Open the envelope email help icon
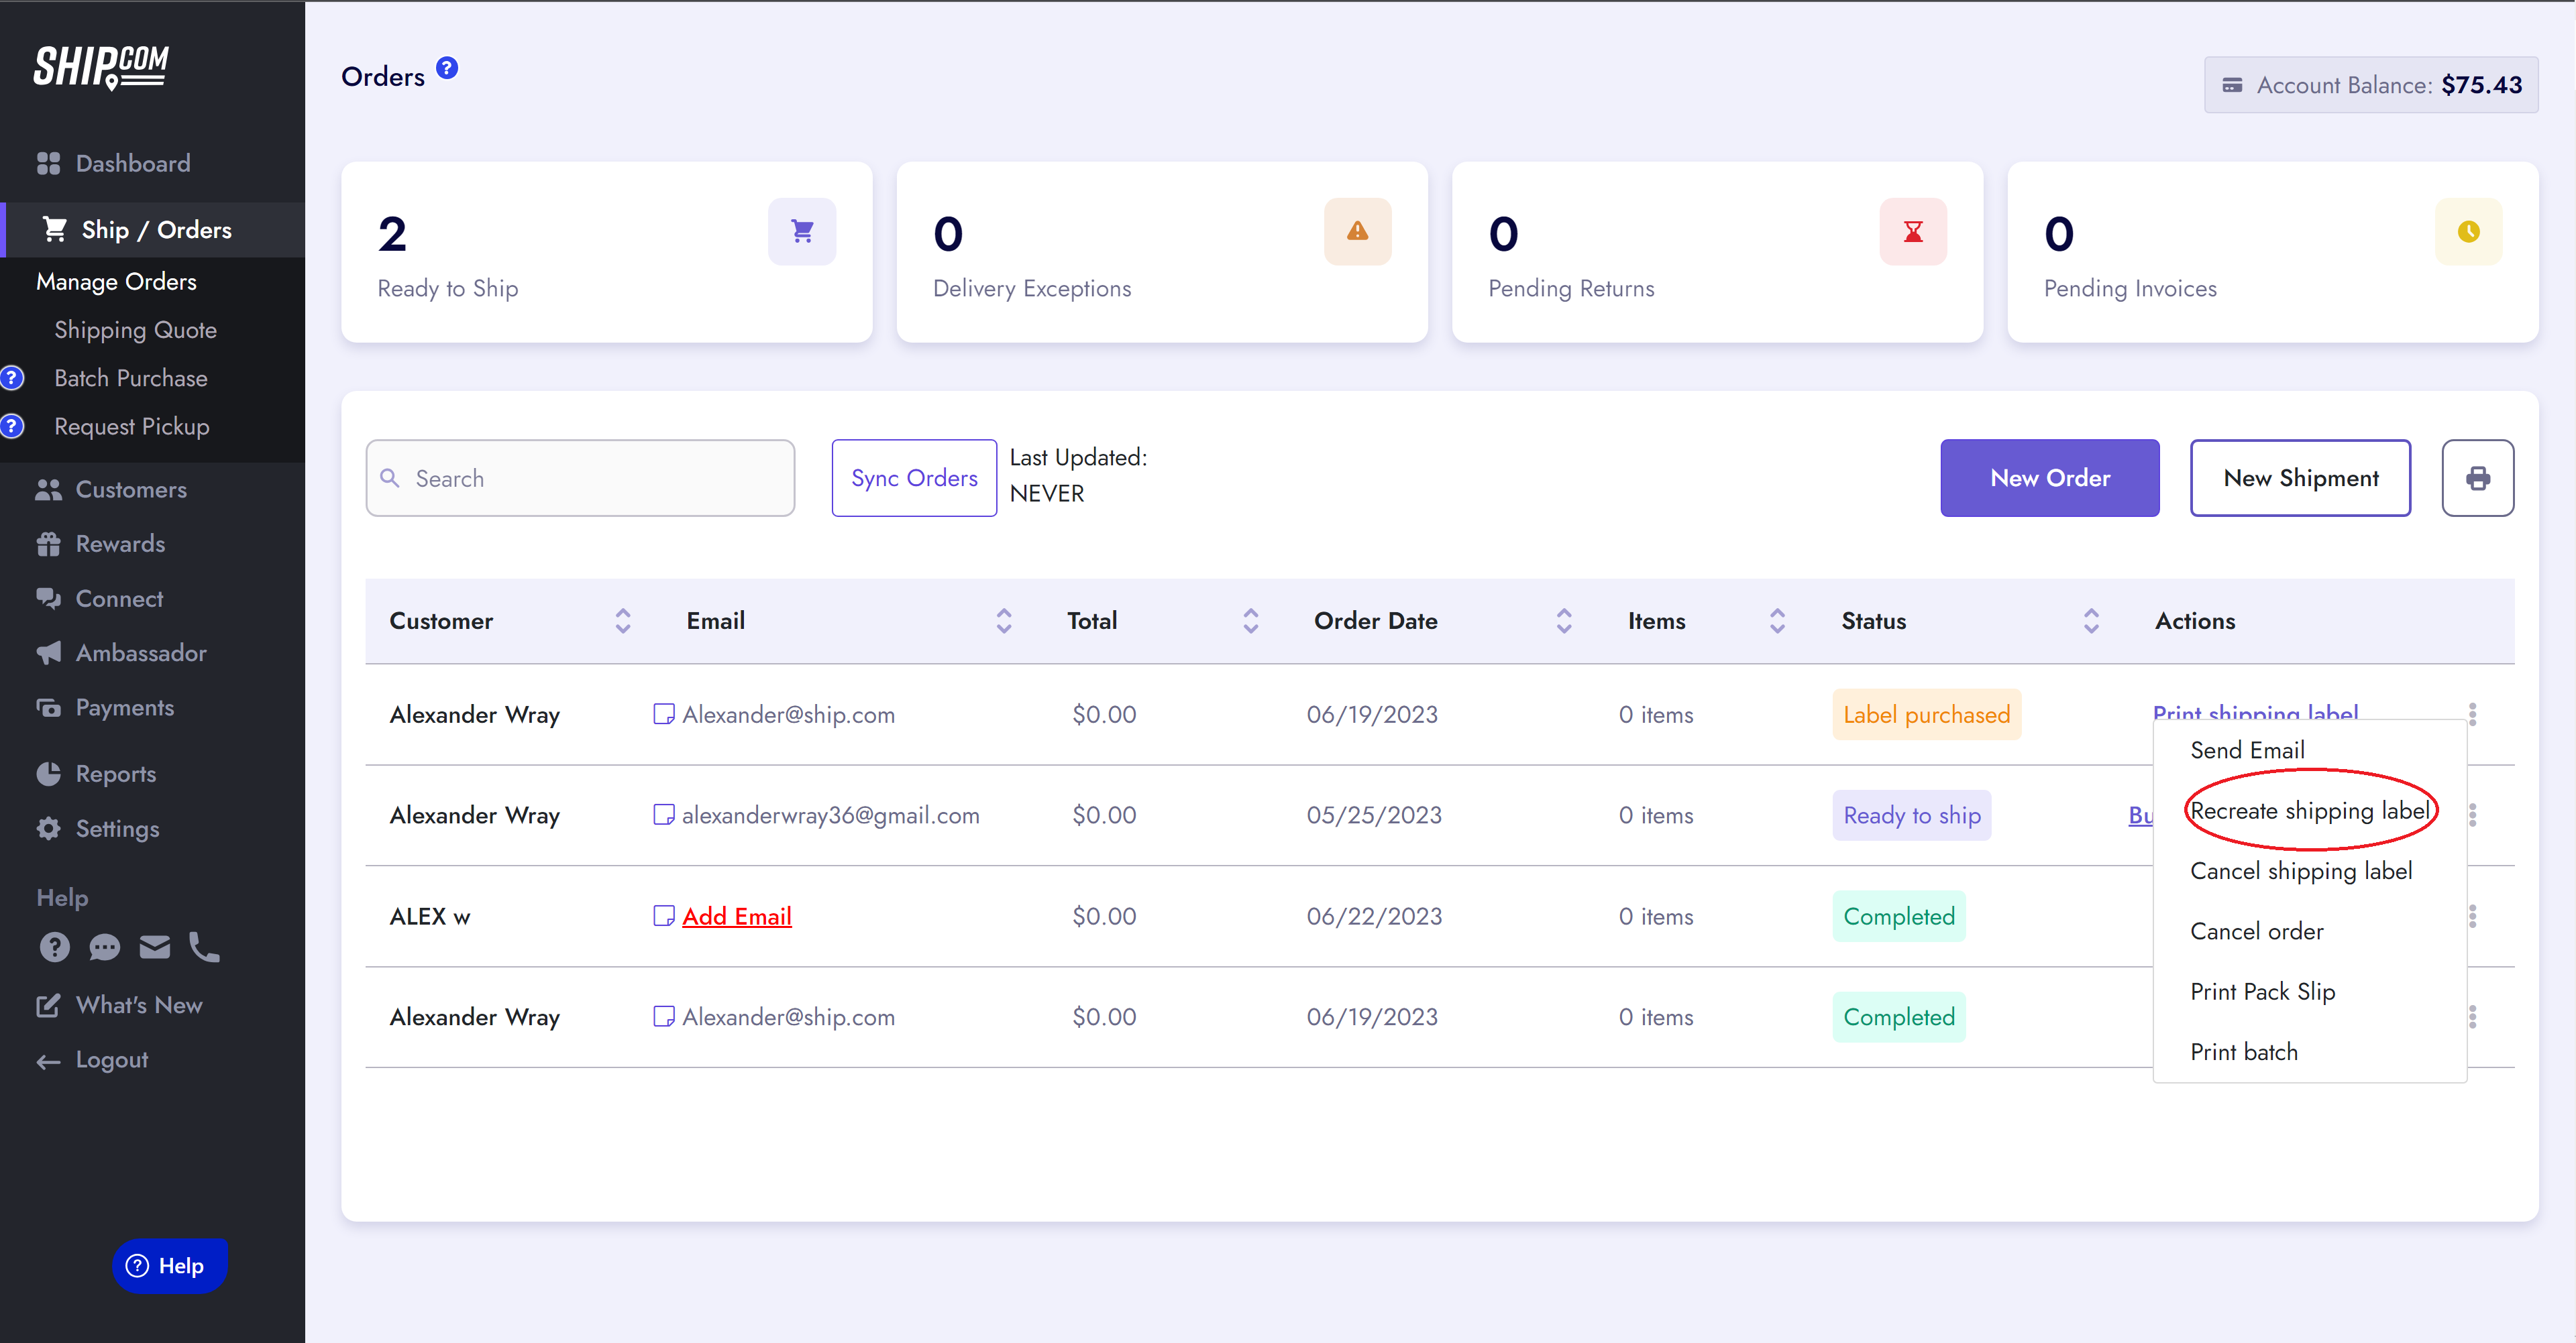Screen dimensions: 2576x1343 coord(154,946)
